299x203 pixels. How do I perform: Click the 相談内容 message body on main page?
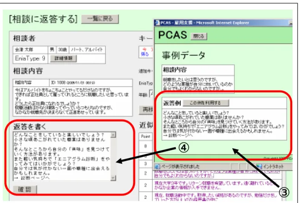pos(73,101)
